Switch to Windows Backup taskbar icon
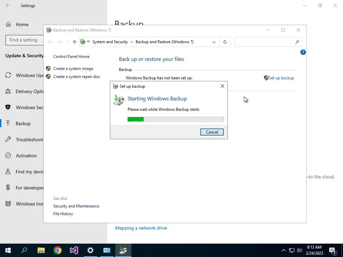This screenshot has width=343, height=257. [x=123, y=250]
